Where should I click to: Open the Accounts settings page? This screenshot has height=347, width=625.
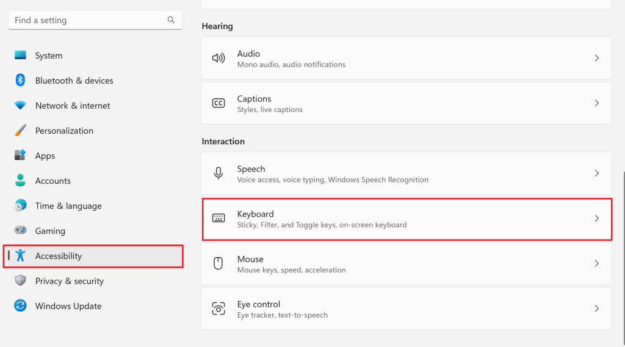click(53, 180)
